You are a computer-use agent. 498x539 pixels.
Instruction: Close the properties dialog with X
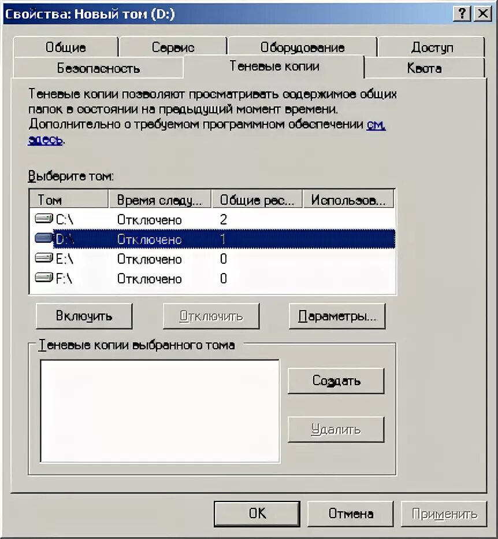pyautogui.click(x=482, y=14)
